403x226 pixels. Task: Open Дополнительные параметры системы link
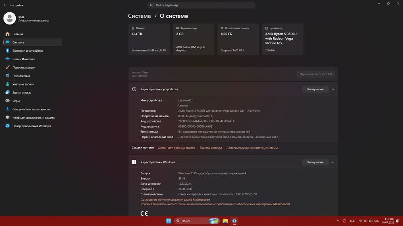coord(252,148)
